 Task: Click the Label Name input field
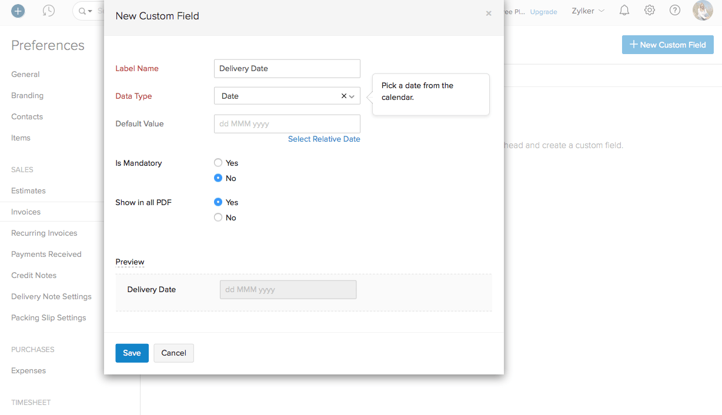(x=287, y=68)
